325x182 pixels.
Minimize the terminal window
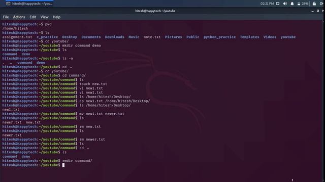313,11
